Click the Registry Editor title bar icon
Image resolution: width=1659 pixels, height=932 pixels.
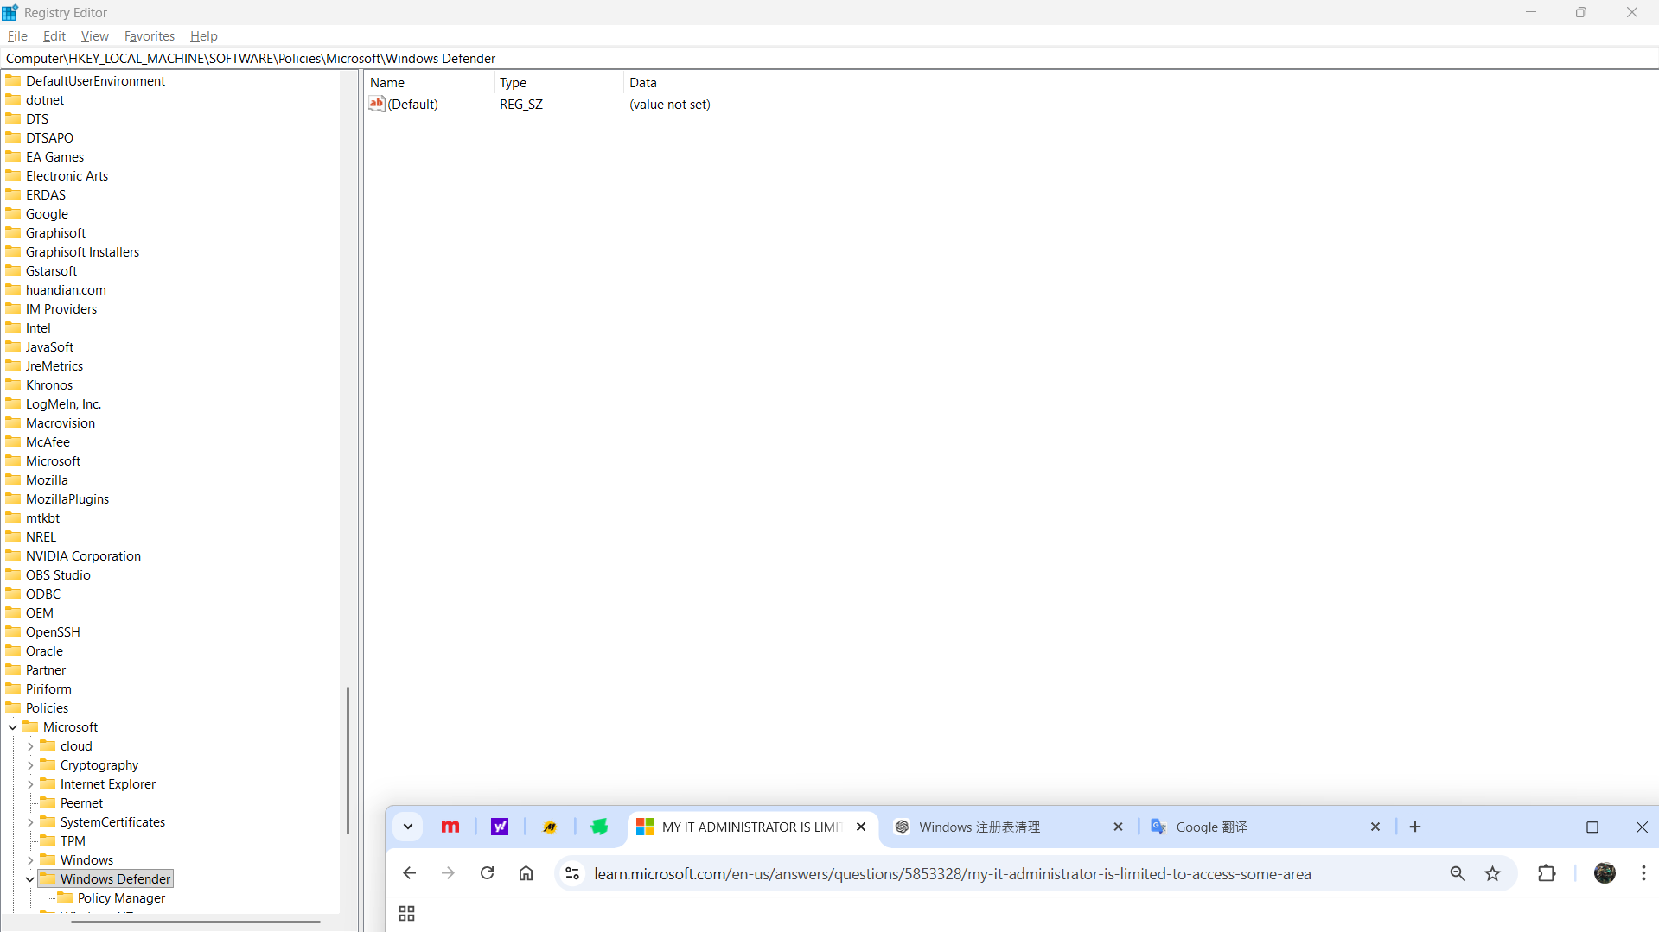10,12
